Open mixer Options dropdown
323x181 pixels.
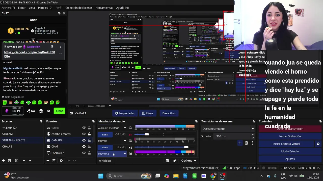click(189, 161)
